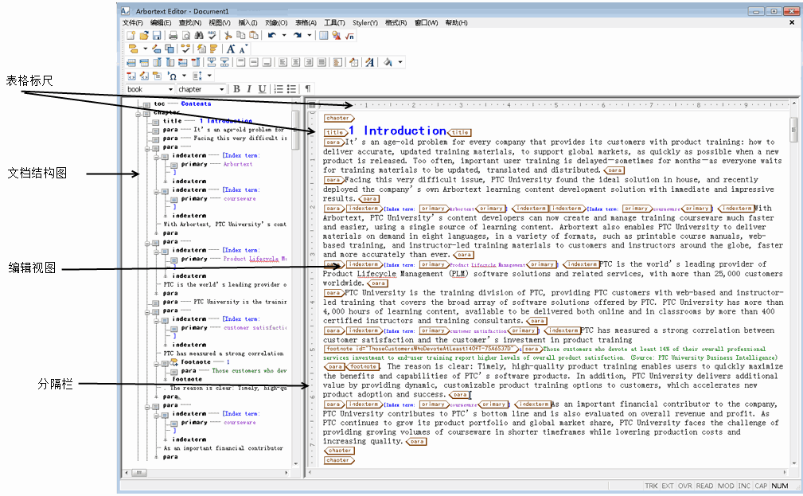Open the chapter element dropdown

[x=221, y=89]
